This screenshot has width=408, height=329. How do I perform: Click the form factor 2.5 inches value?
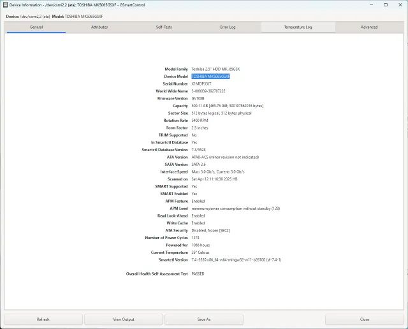pos(200,128)
